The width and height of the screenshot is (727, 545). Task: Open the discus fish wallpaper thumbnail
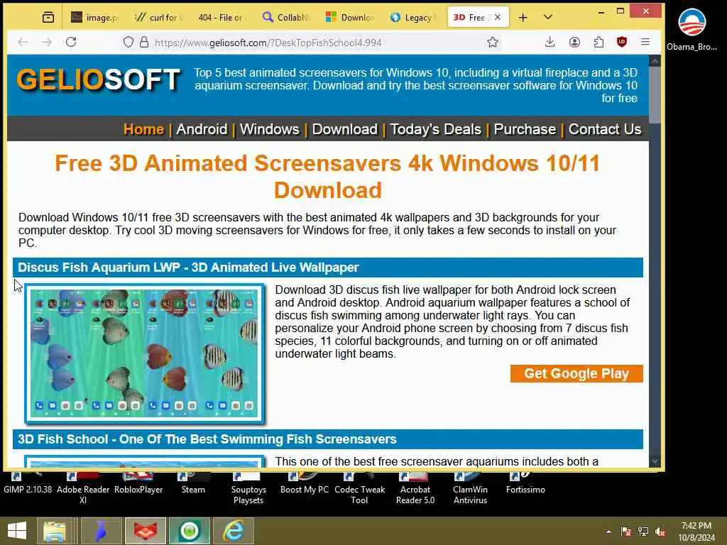[x=144, y=353]
